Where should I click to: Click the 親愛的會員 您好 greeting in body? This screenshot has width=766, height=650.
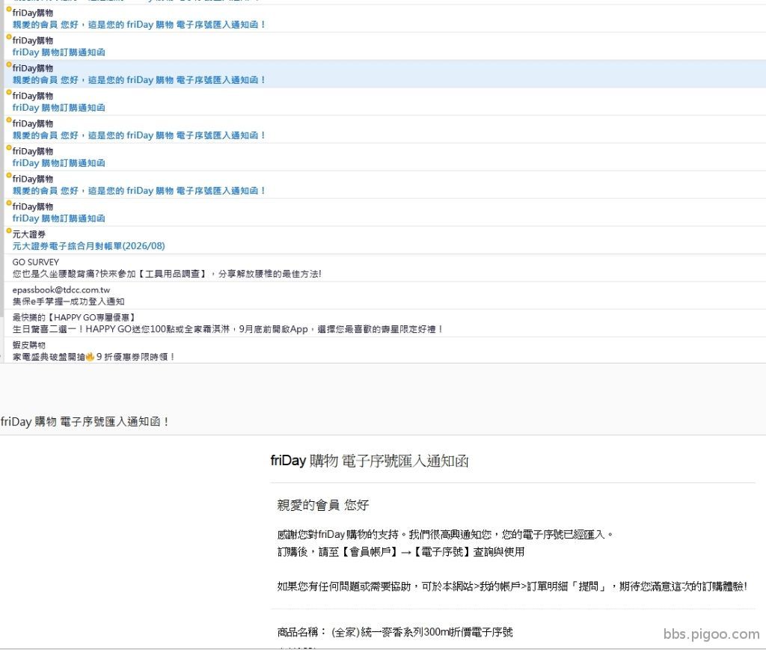[x=322, y=505]
